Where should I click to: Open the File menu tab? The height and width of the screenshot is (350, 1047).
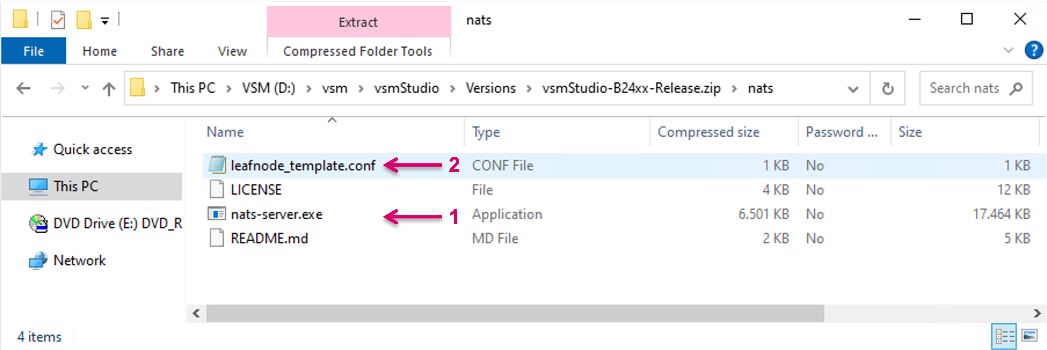coord(33,51)
